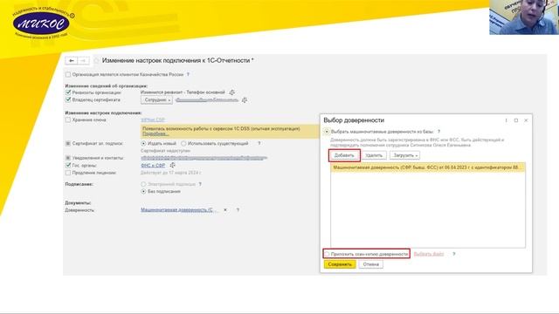This screenshot has width=559, height=314.
Task: Select Без подписания radio option
Action: point(143,192)
